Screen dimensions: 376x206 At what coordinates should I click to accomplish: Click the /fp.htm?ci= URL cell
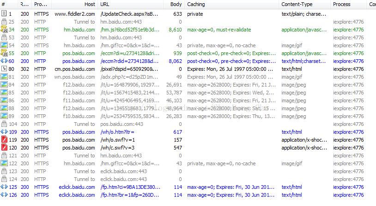[x=130, y=187]
